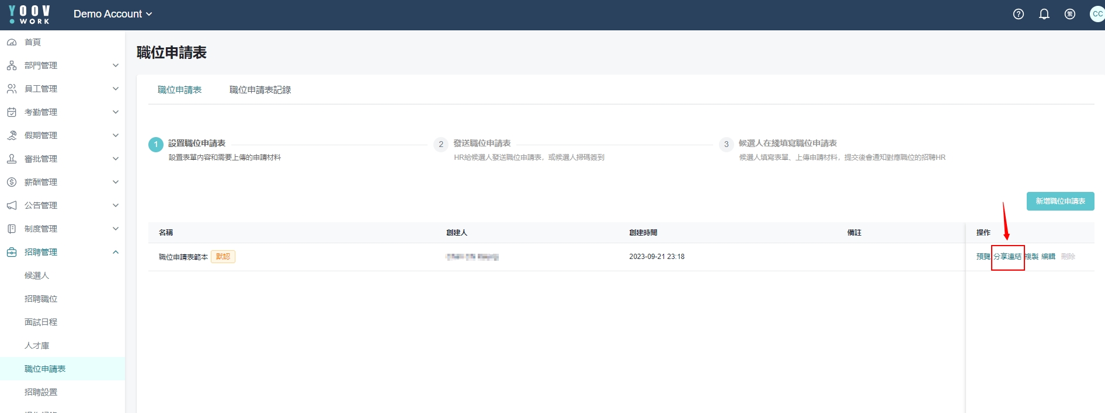Expand the 部門管理 menu chevron
This screenshot has height=413, width=1105.
[116, 65]
